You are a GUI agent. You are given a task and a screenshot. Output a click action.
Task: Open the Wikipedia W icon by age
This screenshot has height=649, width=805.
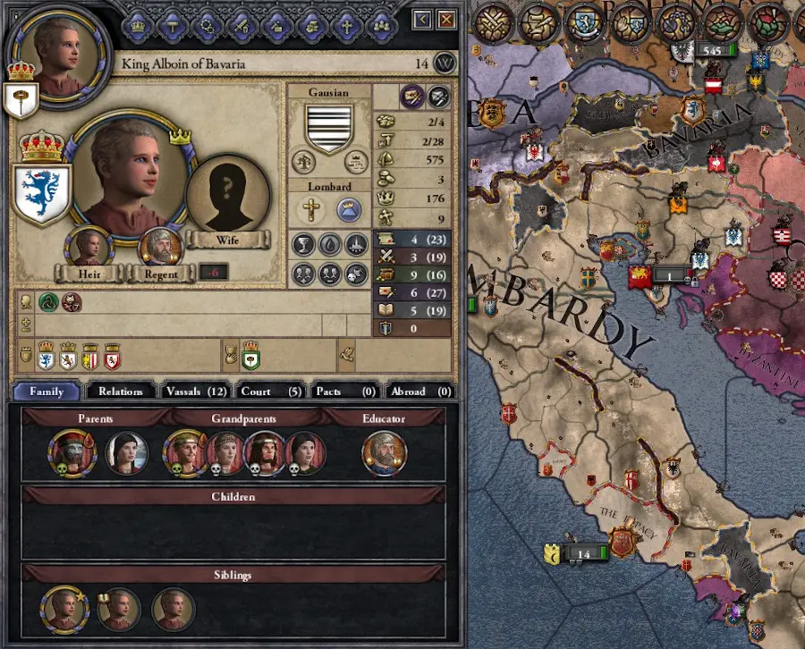coord(445,63)
